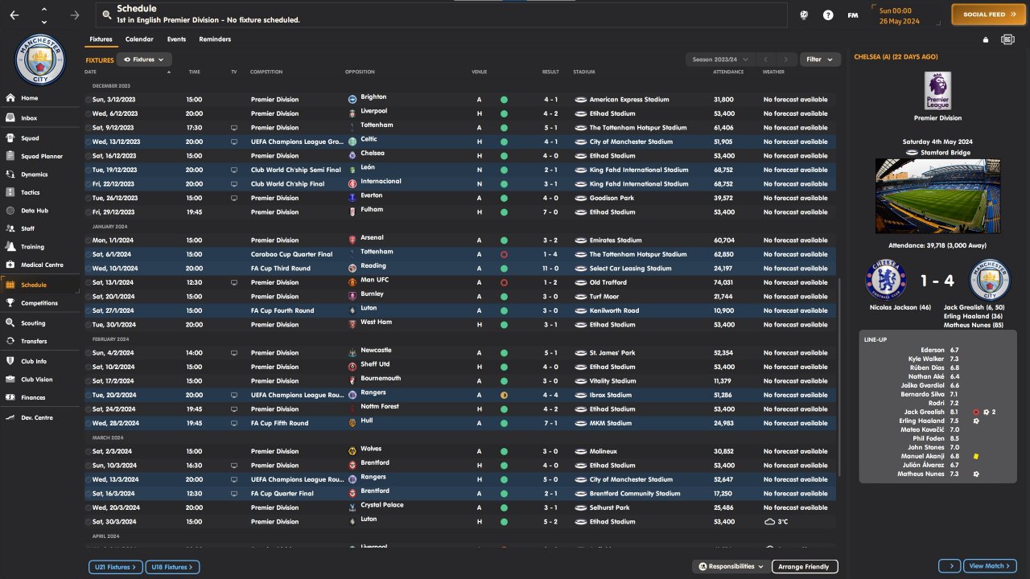Select Schedule in the sidebar
The width and height of the screenshot is (1030, 579).
click(40, 285)
